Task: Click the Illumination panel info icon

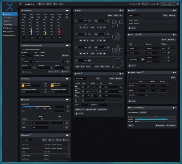Action: pos(67,11)
